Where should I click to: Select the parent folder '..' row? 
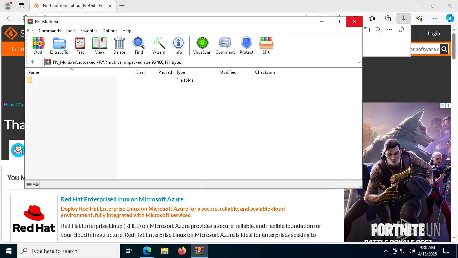[x=71, y=80]
